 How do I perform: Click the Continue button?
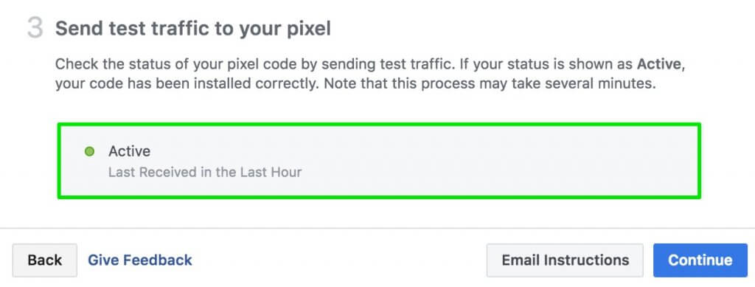tap(700, 260)
